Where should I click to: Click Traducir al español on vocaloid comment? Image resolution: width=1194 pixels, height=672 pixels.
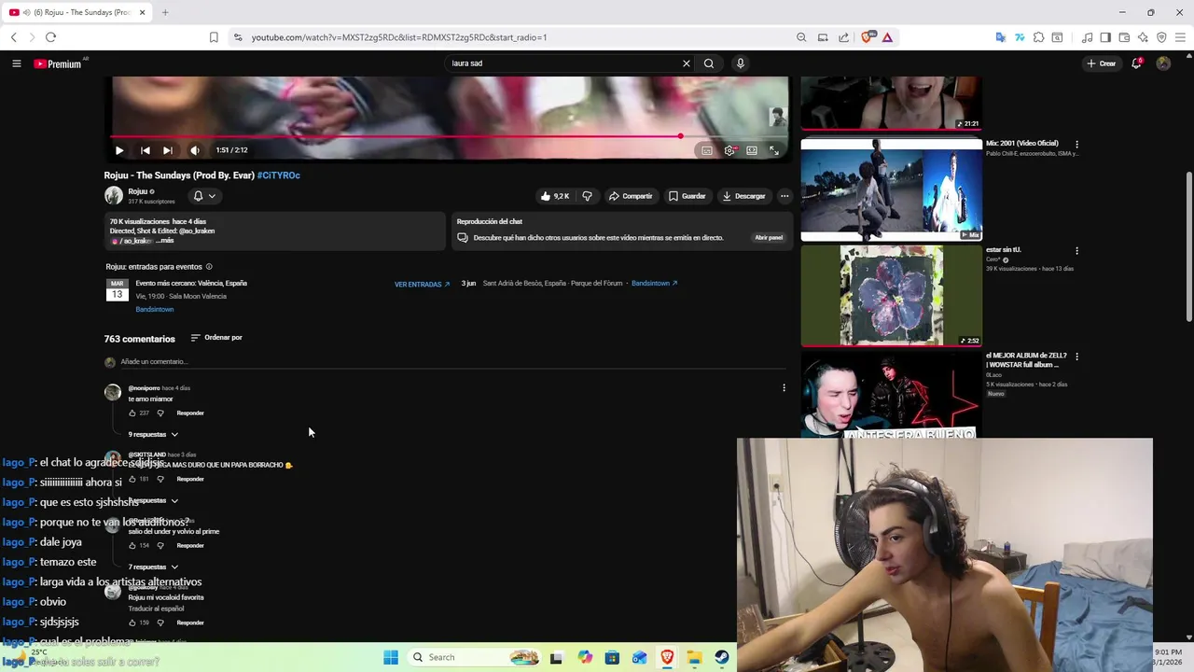tap(155, 609)
